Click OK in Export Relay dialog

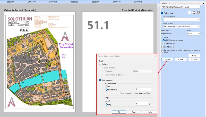[119, 112]
